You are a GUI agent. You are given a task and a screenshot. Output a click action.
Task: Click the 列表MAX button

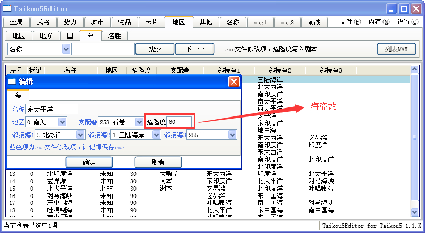point(396,49)
